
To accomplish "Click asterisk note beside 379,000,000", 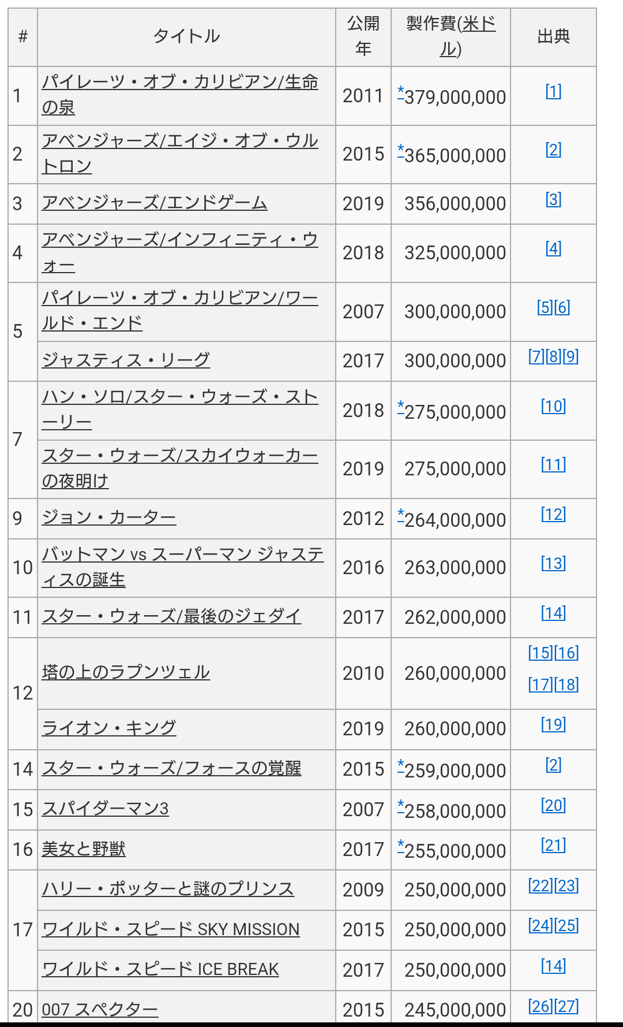I will [x=401, y=91].
